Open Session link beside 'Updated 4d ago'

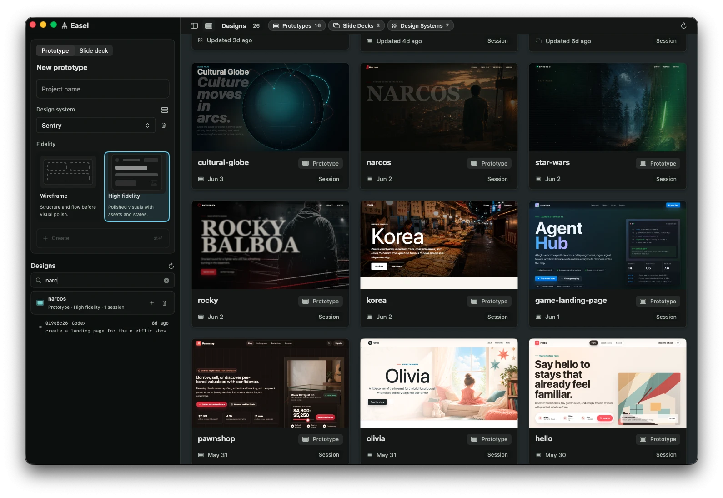point(497,41)
